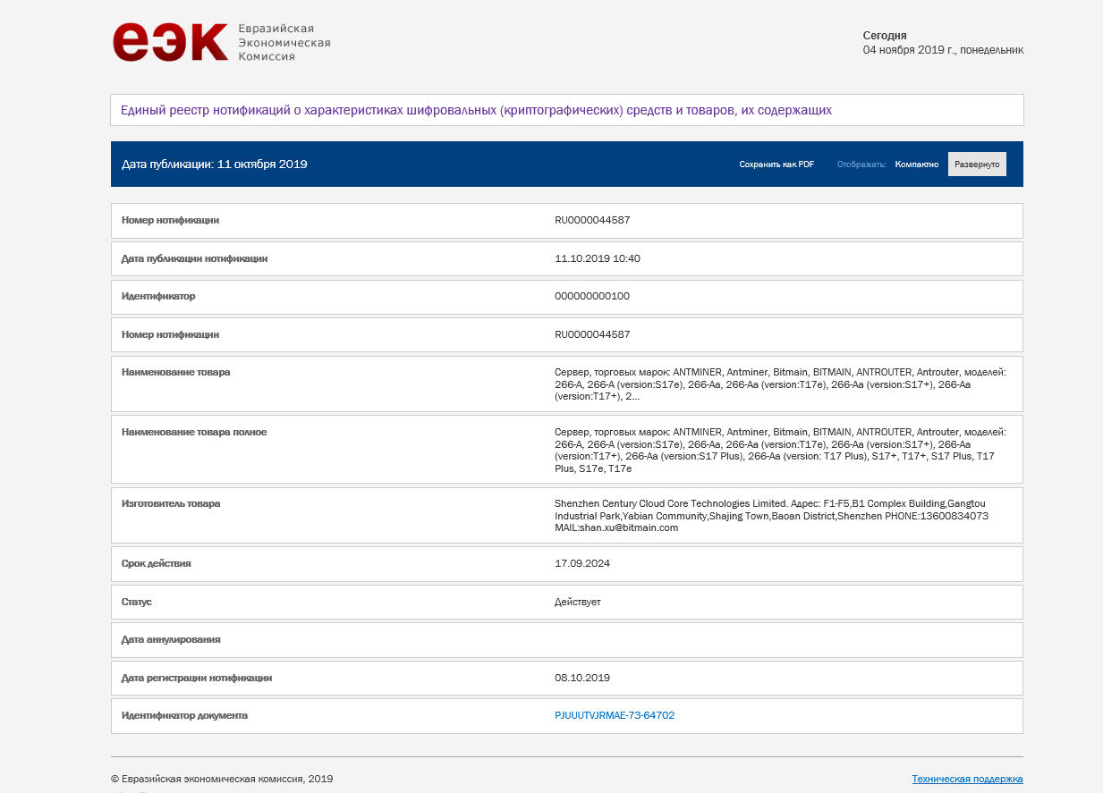Click the Срок действия value 17.09.2024
Screen dimensions: 1103x793
[582, 563]
